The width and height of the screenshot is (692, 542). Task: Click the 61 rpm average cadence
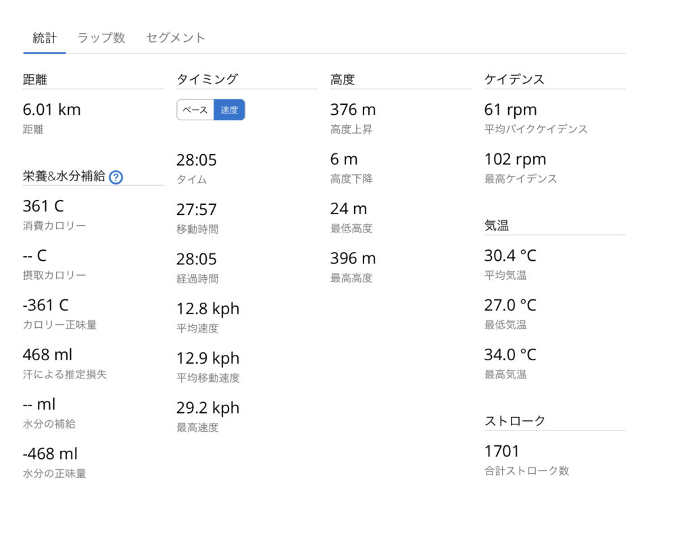click(x=510, y=109)
